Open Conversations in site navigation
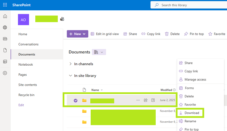Screen dimensions: 227x131 28,44
